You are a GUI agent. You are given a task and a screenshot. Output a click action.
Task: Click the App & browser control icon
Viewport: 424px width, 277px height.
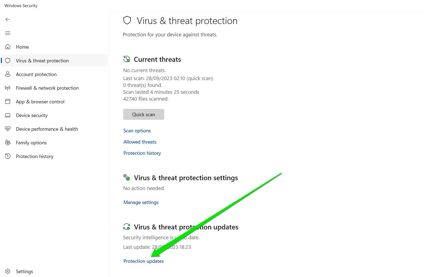click(8, 101)
